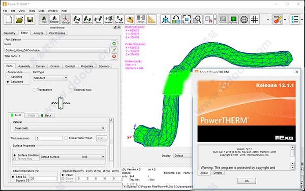The width and height of the screenshot is (305, 191).
Task: Select the Assigned temperature radio button
Action: tap(8, 77)
